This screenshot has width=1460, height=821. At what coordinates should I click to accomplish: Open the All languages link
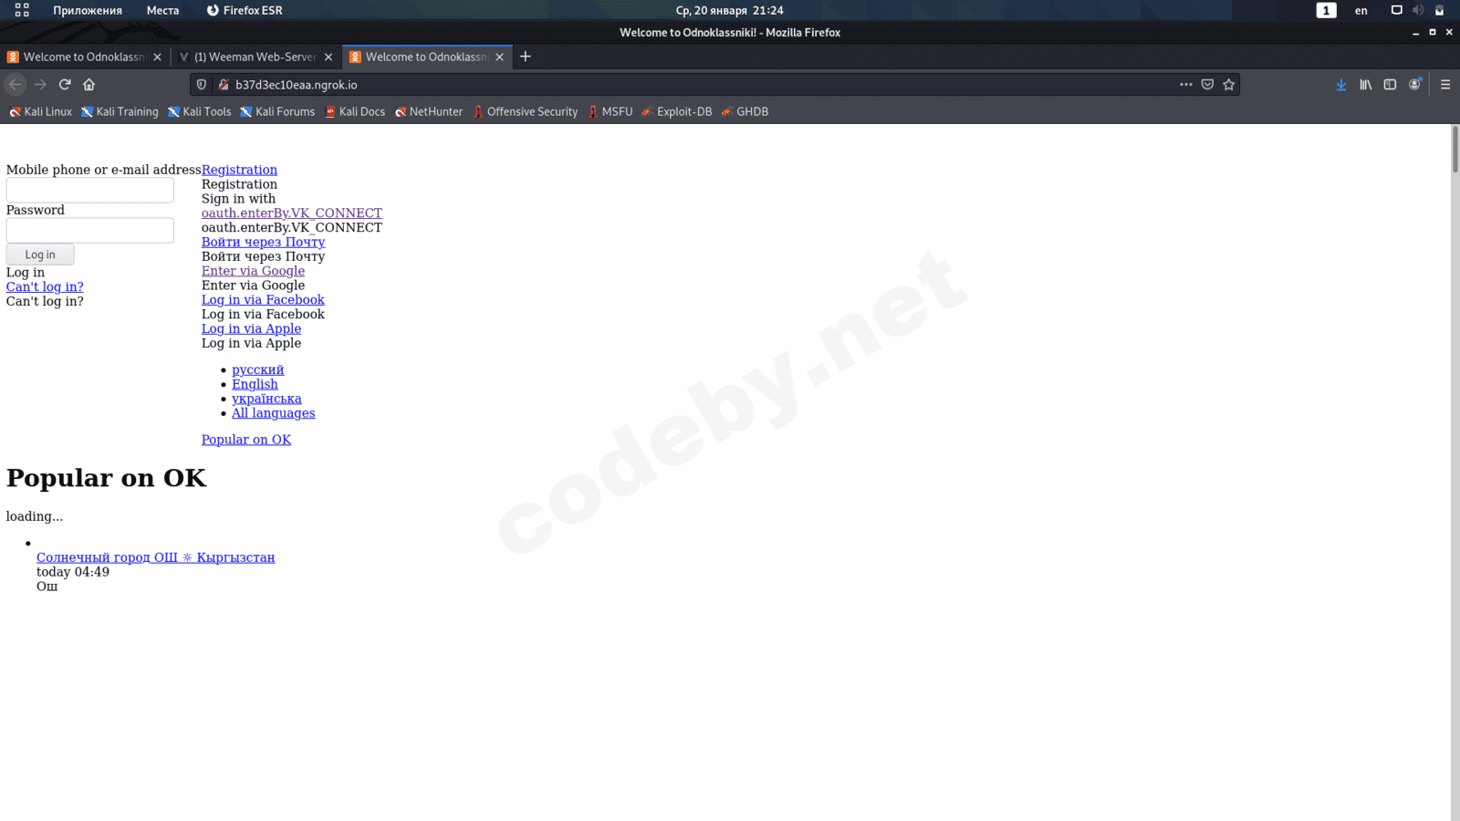tap(273, 413)
